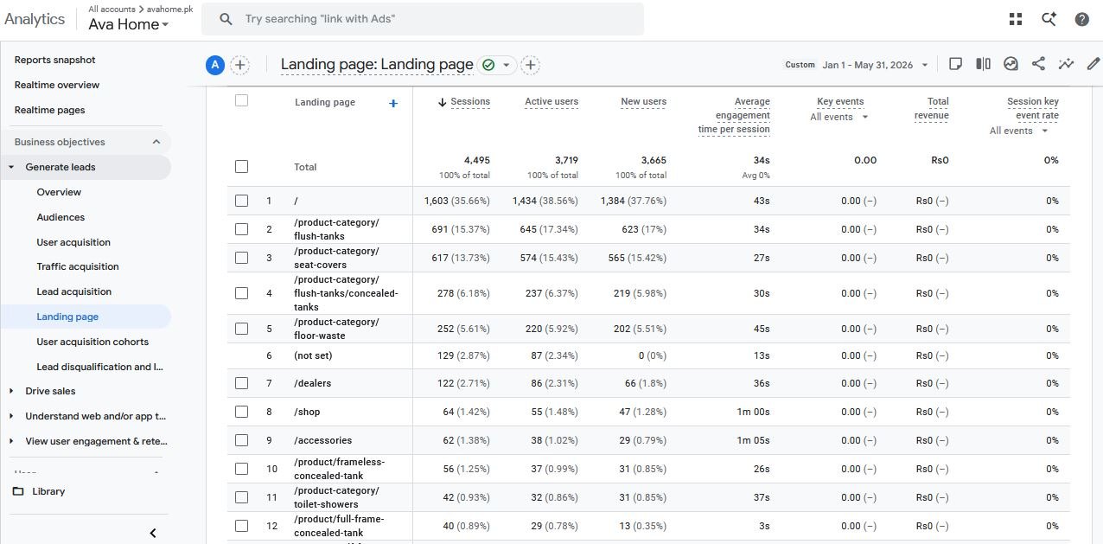Focus the search box field
The image size is (1103, 544).
click(x=422, y=19)
